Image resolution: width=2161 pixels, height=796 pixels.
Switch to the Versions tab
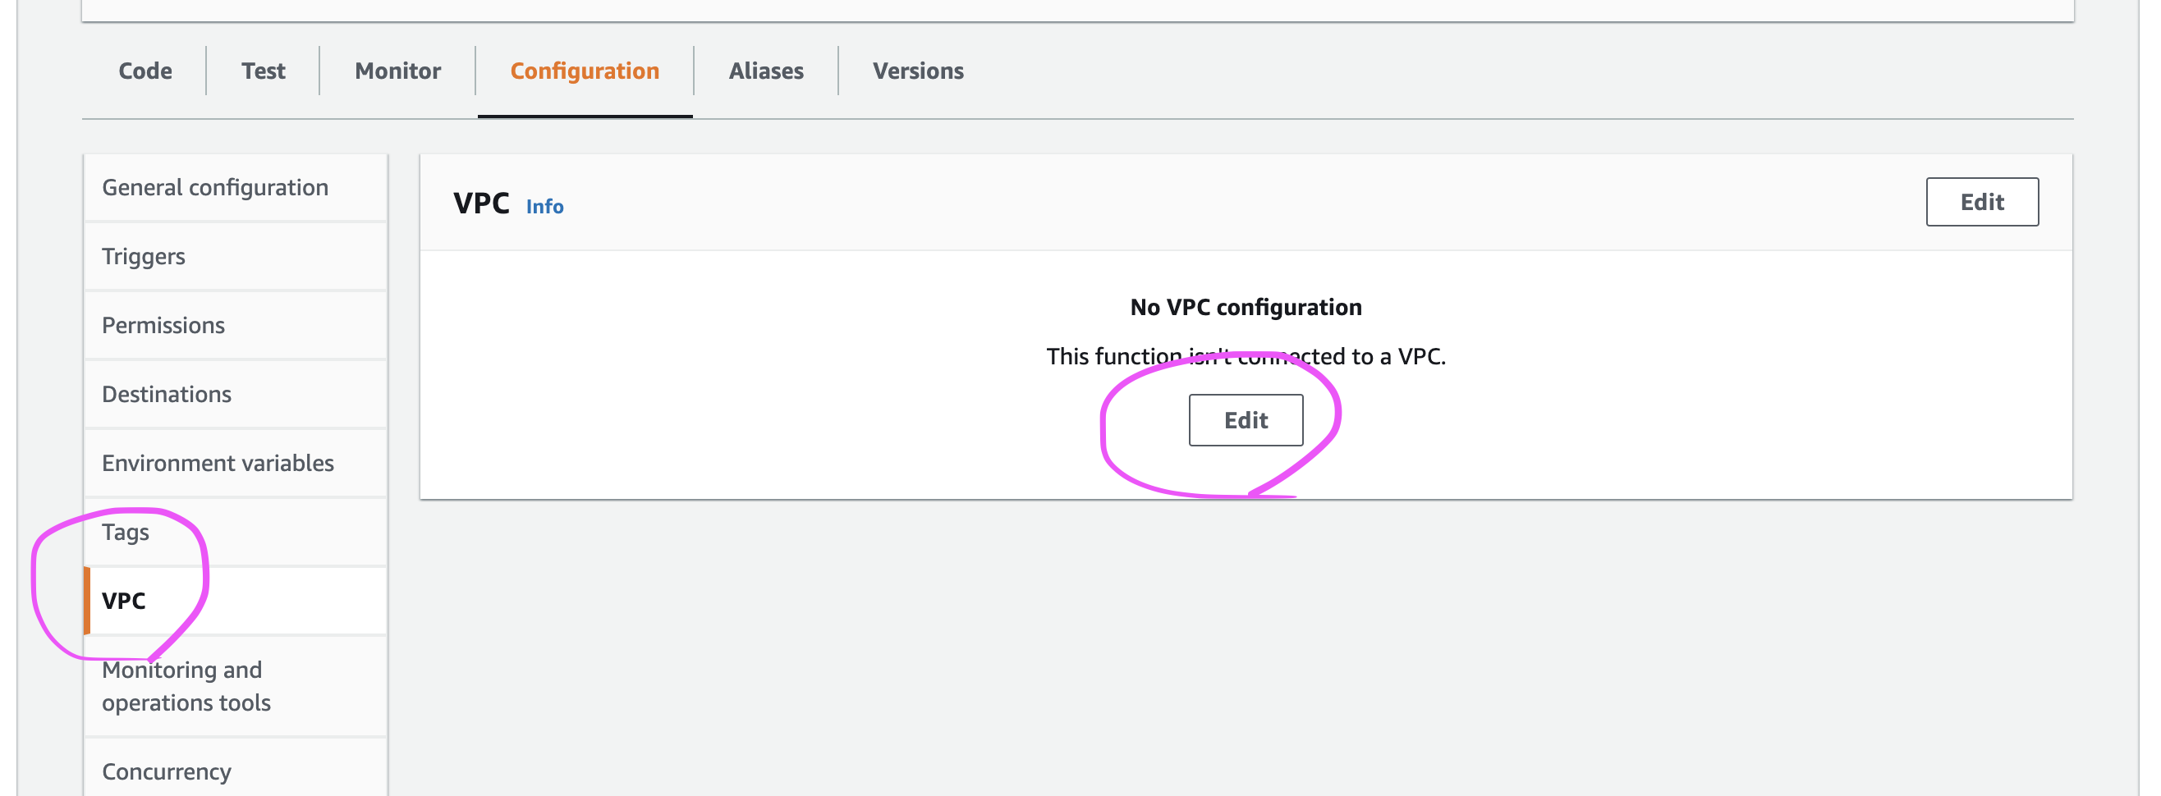point(918,71)
